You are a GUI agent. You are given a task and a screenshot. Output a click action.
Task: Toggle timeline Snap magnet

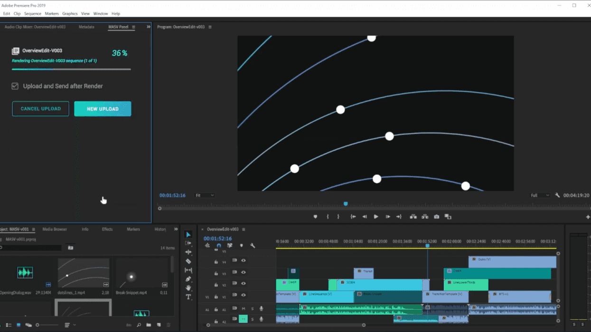[x=219, y=246]
